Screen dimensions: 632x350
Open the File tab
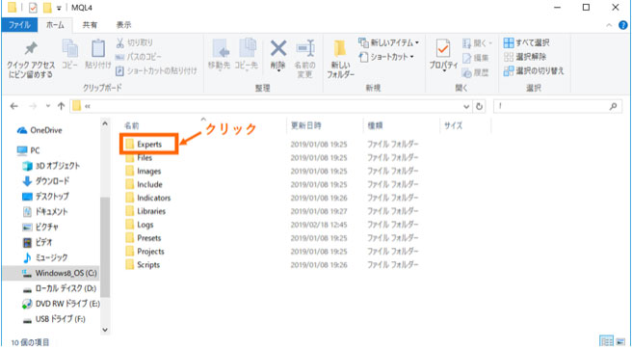pyautogui.click(x=19, y=25)
